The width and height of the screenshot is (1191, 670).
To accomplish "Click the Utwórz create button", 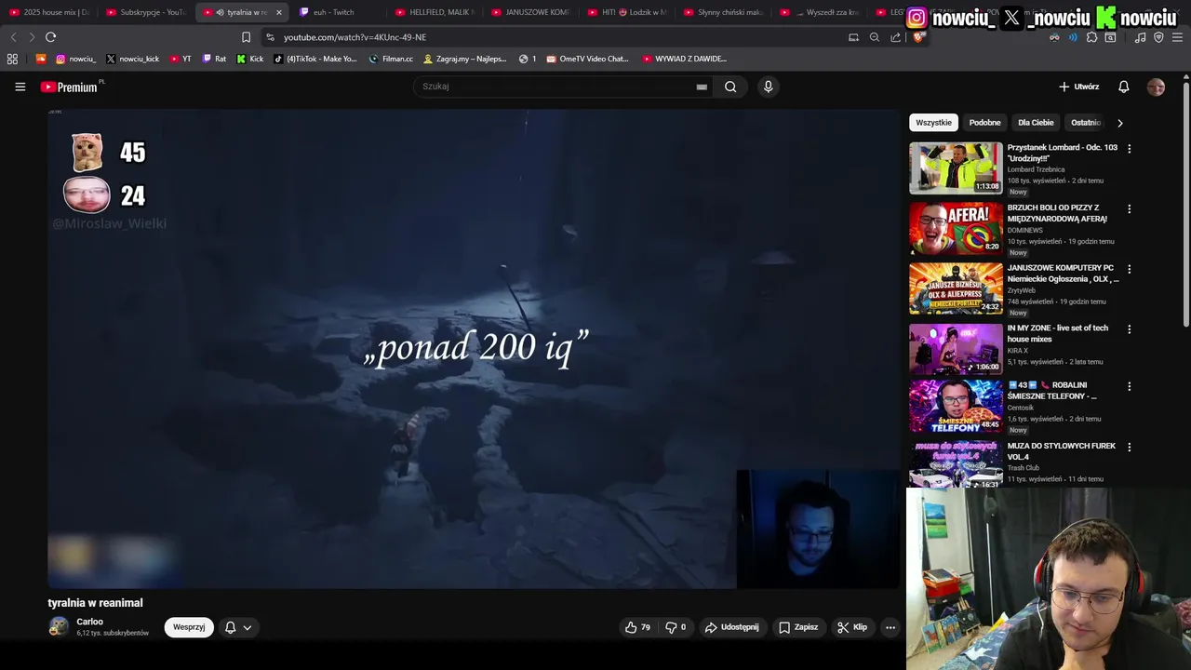I will [1079, 87].
